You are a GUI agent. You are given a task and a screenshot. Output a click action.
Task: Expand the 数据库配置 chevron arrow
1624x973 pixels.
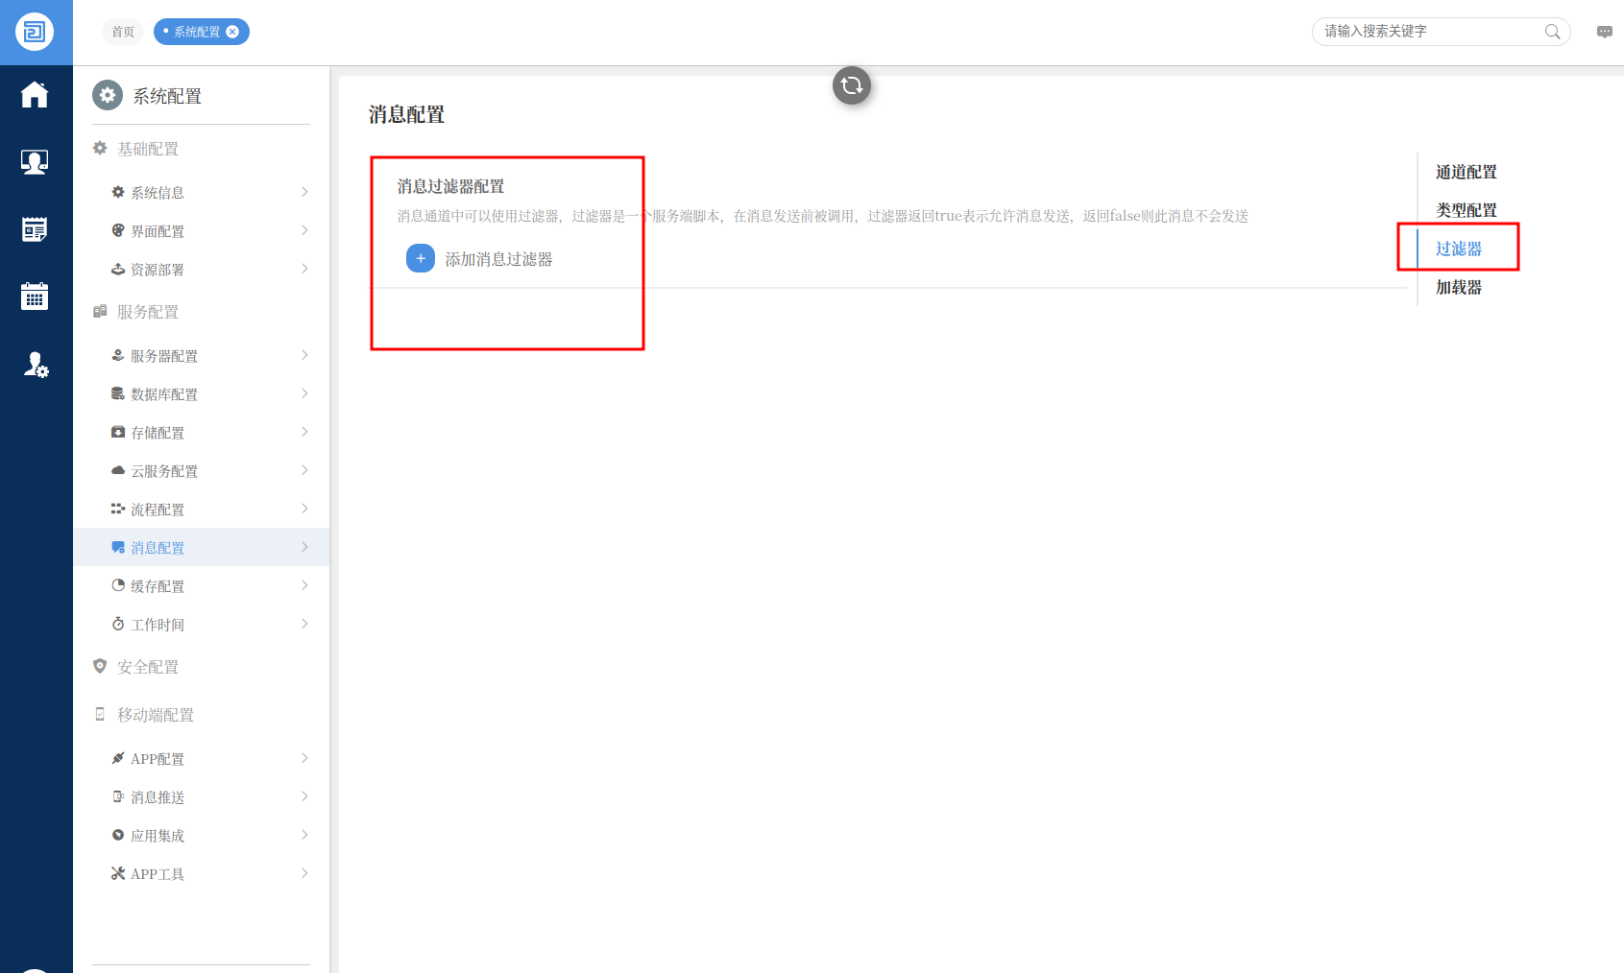pos(304,393)
